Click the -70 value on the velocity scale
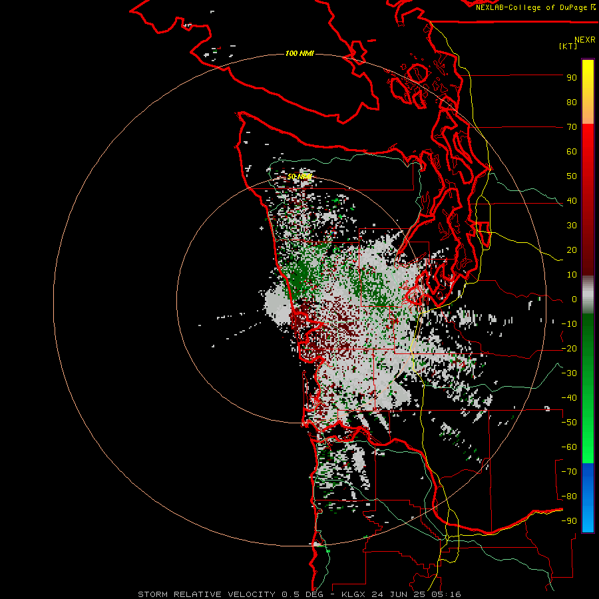Viewport: 599px width, 599px height. [569, 472]
